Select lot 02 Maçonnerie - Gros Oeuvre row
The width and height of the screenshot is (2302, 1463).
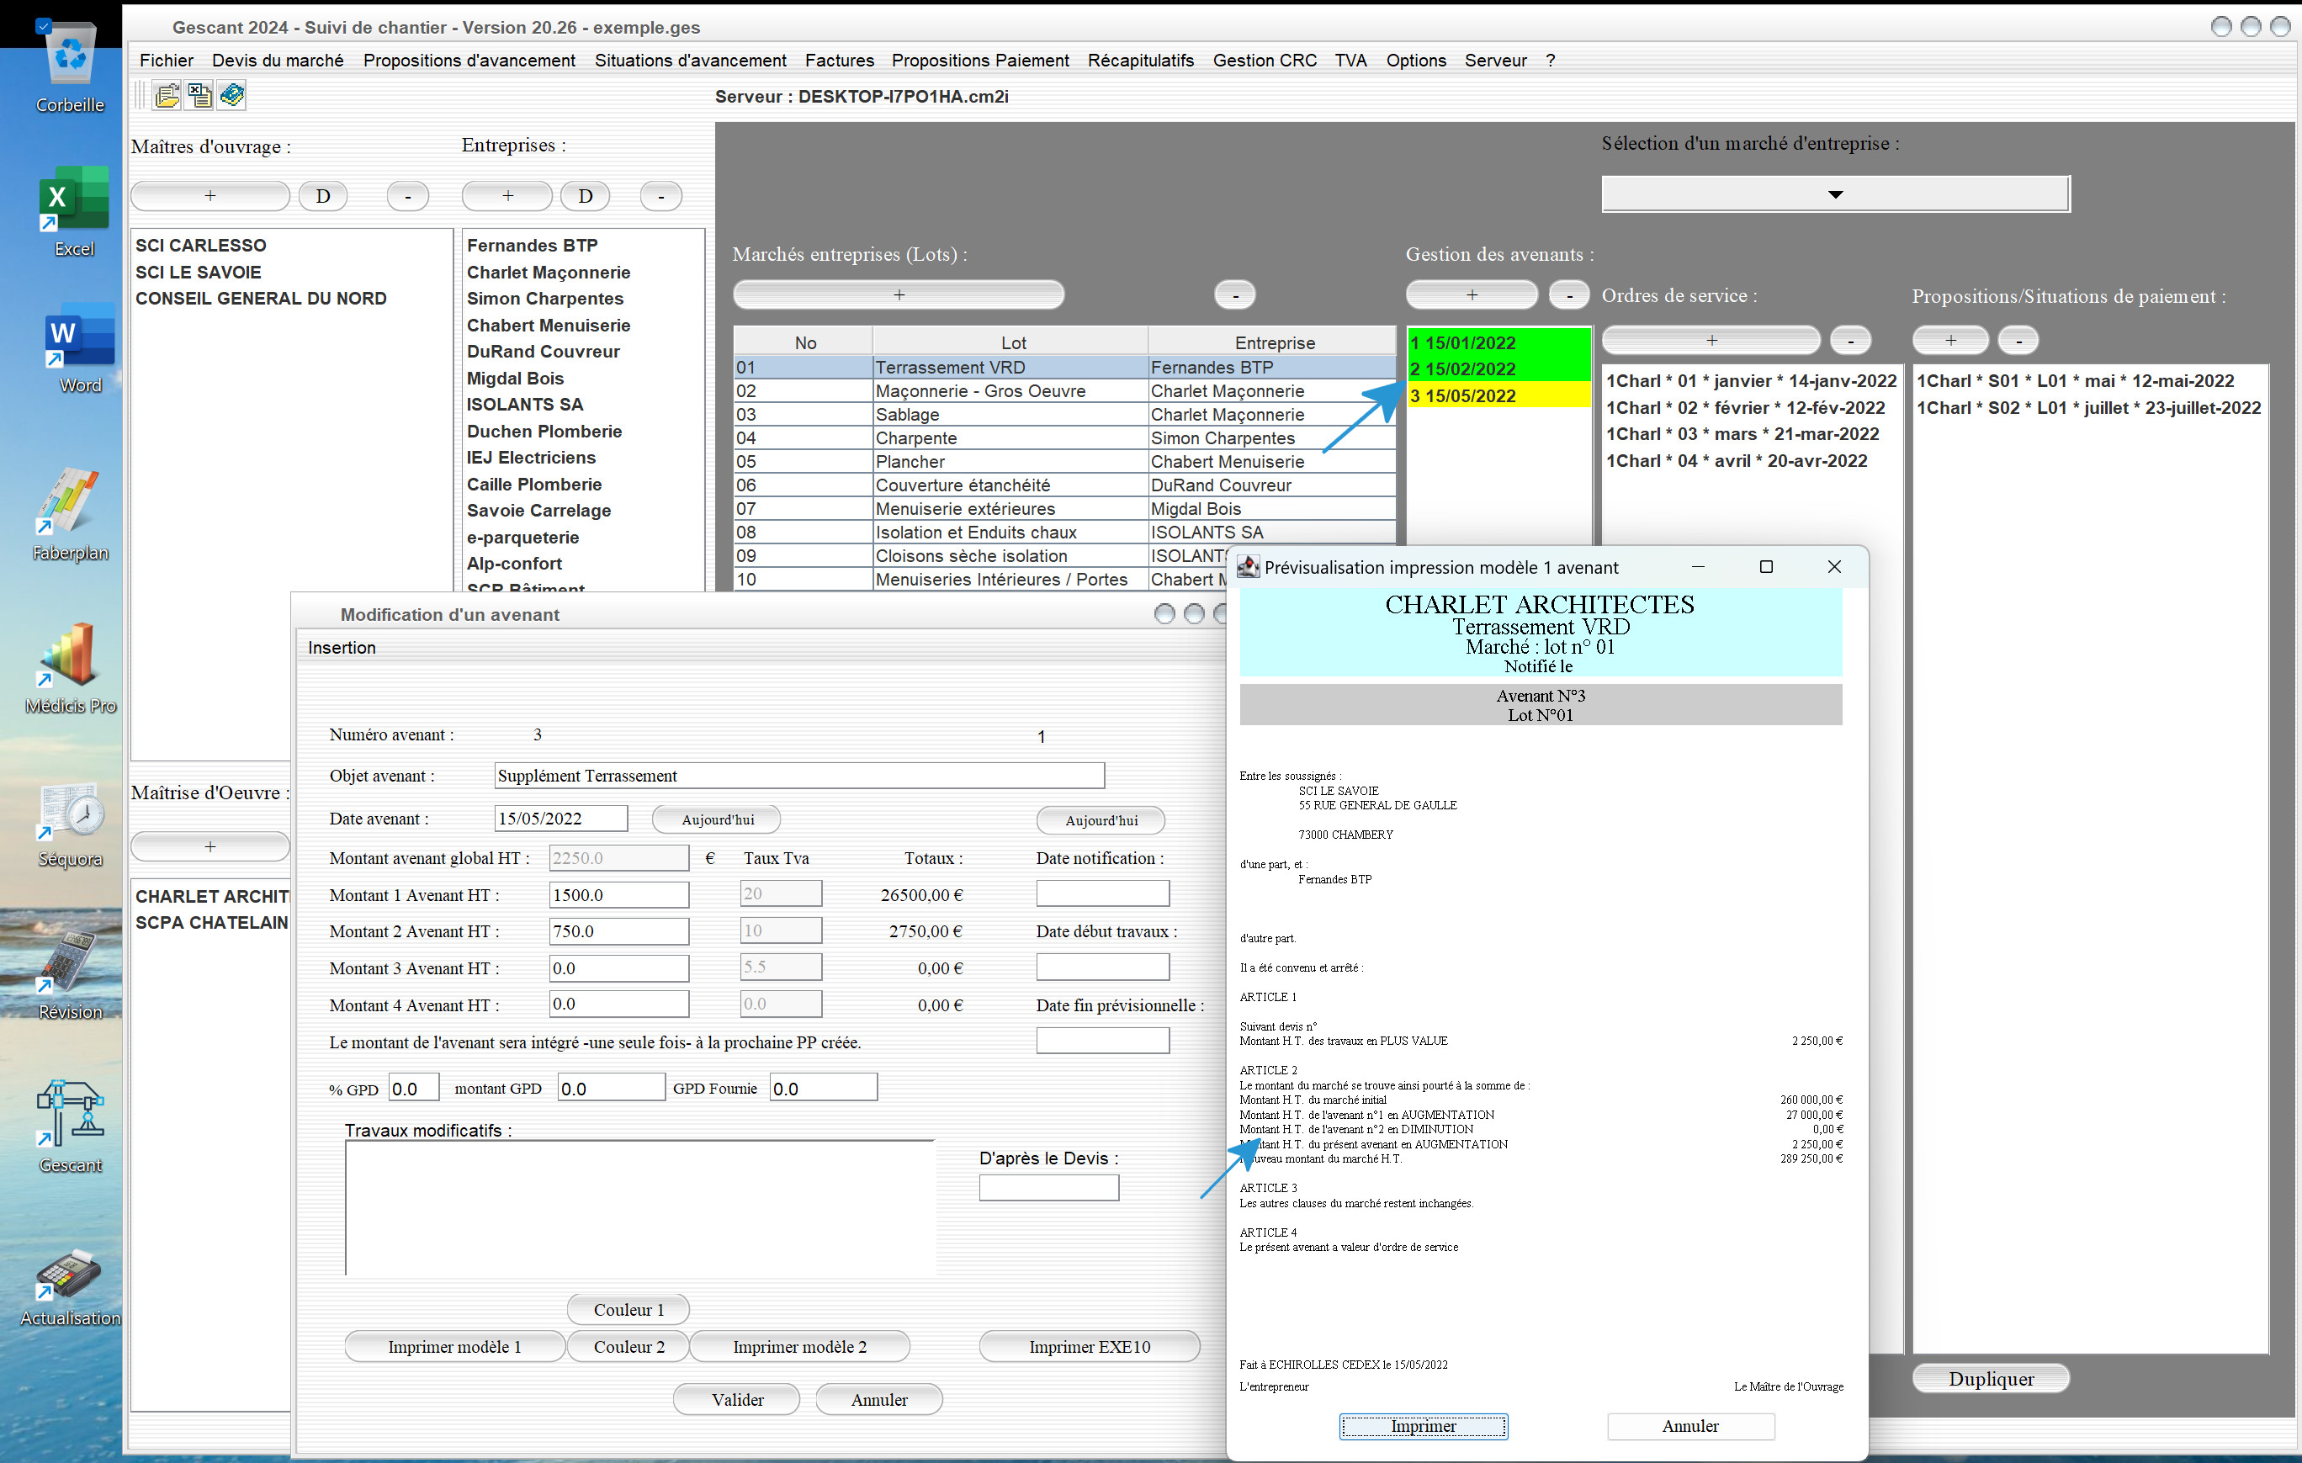1064,391
